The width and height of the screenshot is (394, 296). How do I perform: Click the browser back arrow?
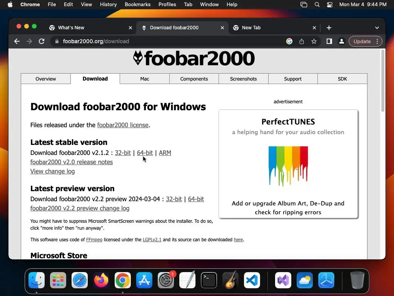17,41
